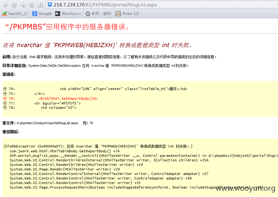Open the JFoler 1.0 bookmark
Screen dimensions: 278x197
129,14
